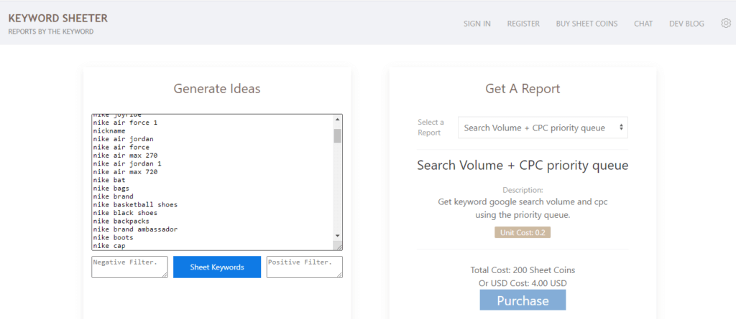Image resolution: width=736 pixels, height=319 pixels.
Task: Focus the Positive Filter text box
Action: 304,266
